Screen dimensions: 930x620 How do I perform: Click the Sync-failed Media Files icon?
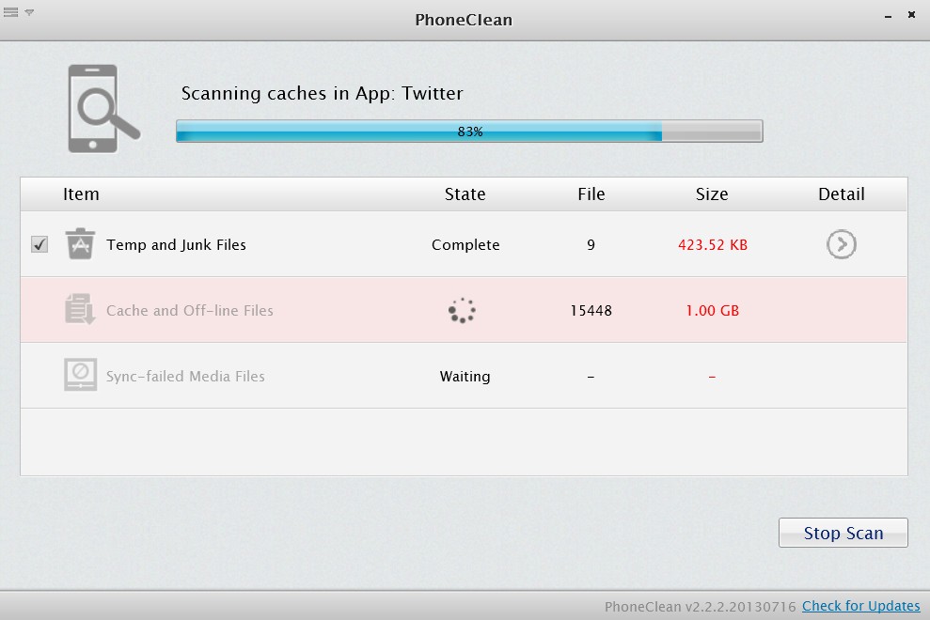pyautogui.click(x=80, y=375)
